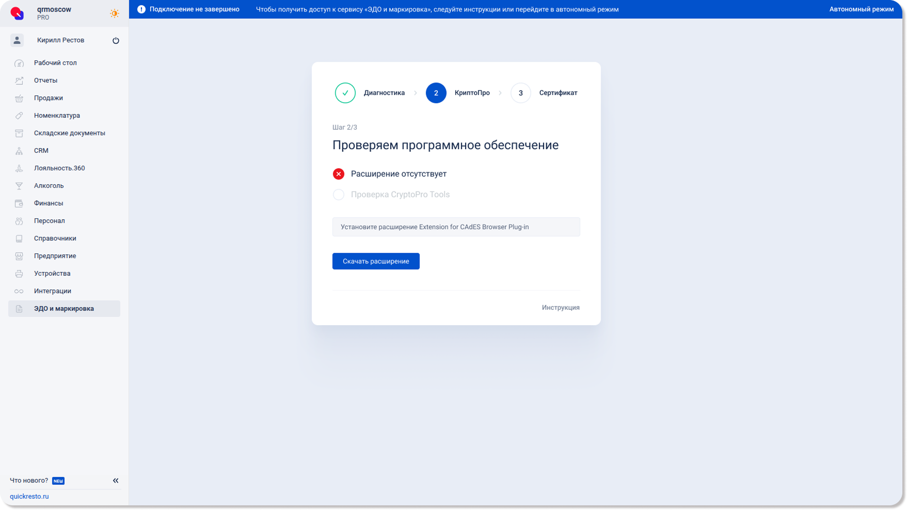Click the Продажи basket icon
The image size is (907, 510).
coord(19,98)
